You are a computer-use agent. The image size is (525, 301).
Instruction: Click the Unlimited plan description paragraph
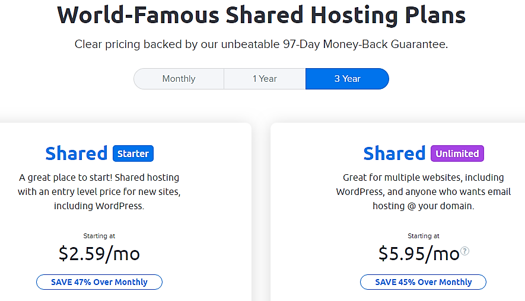point(423,191)
